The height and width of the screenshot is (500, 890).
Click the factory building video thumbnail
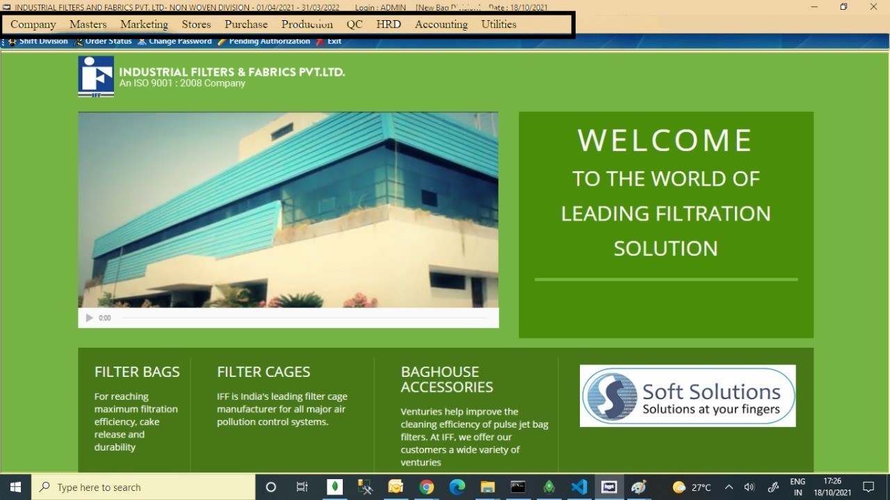tap(288, 210)
